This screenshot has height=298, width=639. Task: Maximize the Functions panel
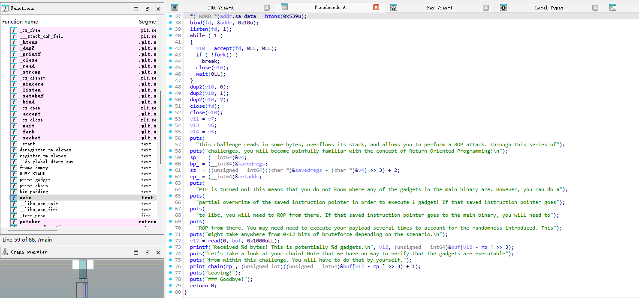coord(136,9)
